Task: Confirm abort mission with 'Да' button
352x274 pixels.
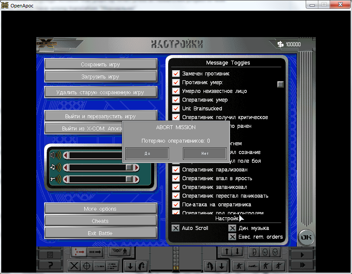Action: (x=147, y=154)
